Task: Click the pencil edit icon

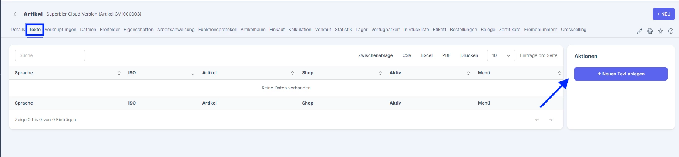Action: (639, 31)
